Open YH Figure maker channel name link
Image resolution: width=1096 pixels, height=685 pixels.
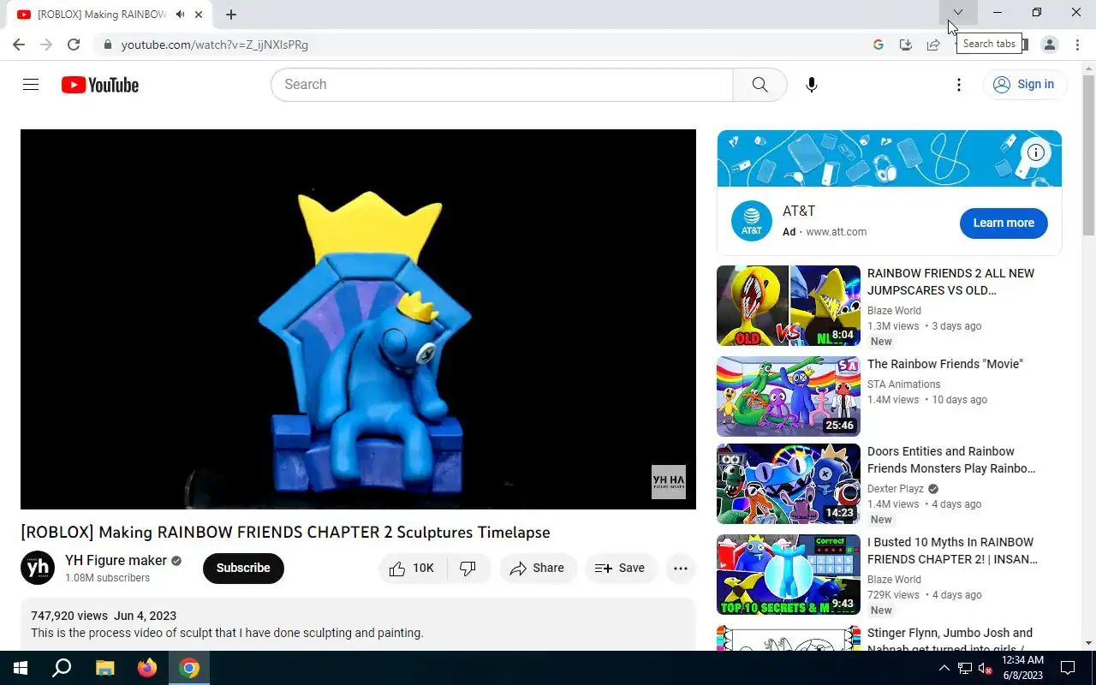click(116, 560)
